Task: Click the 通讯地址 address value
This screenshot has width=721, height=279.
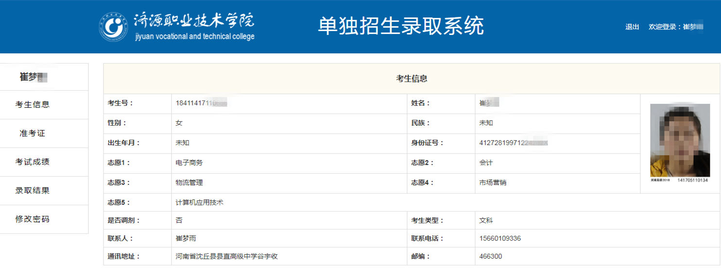Action: (226, 257)
